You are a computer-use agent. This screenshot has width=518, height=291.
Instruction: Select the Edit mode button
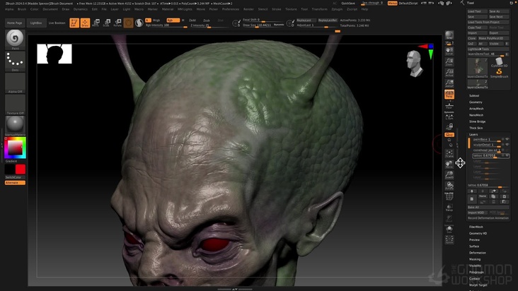coord(74,23)
